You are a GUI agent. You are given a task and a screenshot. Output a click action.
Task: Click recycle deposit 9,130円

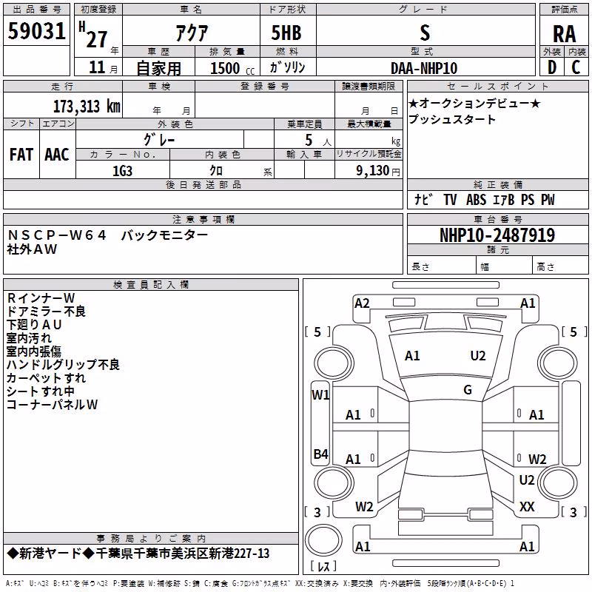378,171
